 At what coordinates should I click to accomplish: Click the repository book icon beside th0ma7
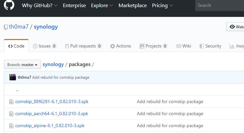click(6, 27)
